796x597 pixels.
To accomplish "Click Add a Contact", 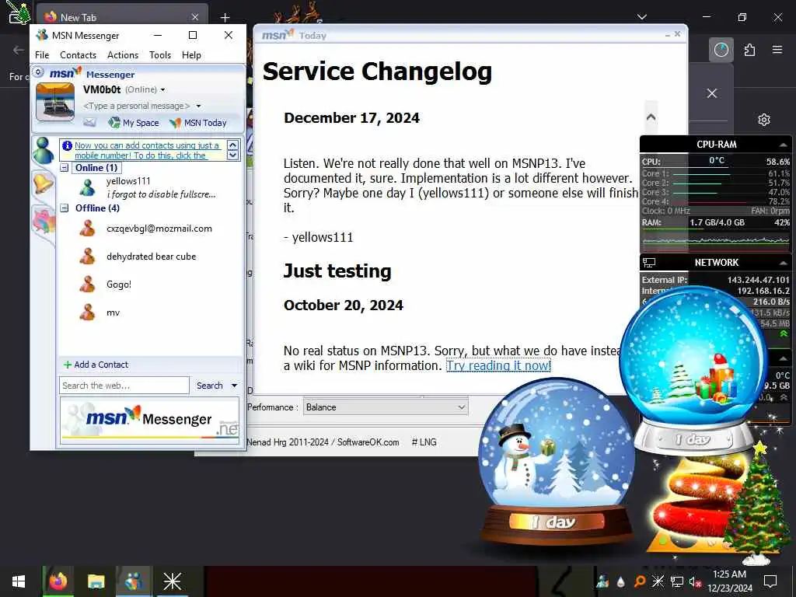I will [x=96, y=365].
